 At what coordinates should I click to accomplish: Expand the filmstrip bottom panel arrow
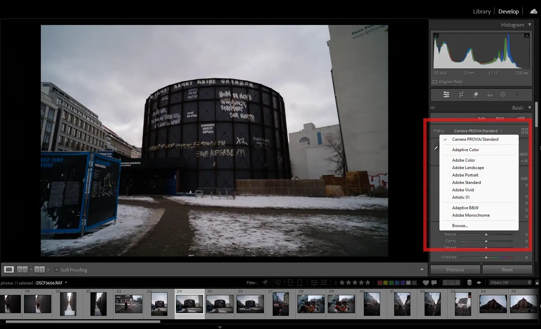(x=220, y=327)
